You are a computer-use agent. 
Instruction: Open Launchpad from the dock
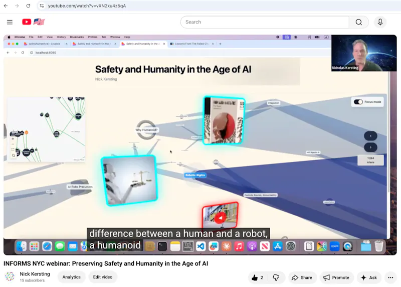pos(34,246)
